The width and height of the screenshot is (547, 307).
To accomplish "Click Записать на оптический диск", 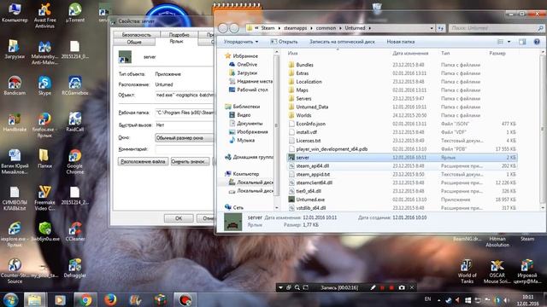I will 342,42.
